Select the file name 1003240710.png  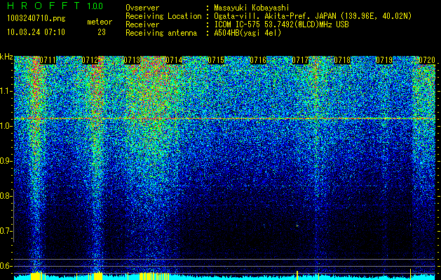(x=36, y=19)
